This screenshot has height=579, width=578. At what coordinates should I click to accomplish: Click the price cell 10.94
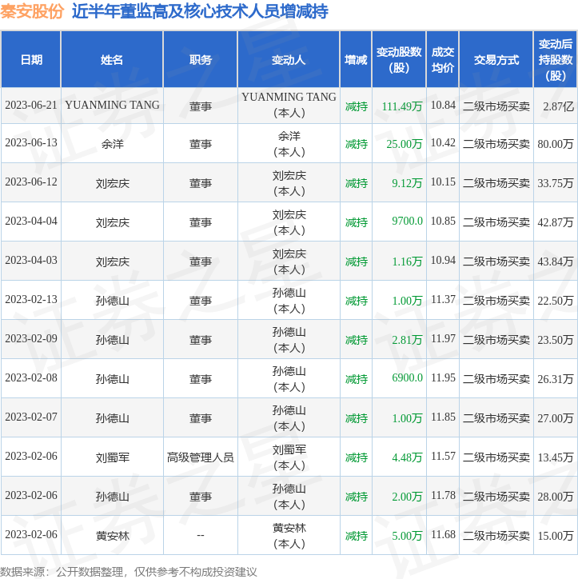pyautogui.click(x=443, y=261)
